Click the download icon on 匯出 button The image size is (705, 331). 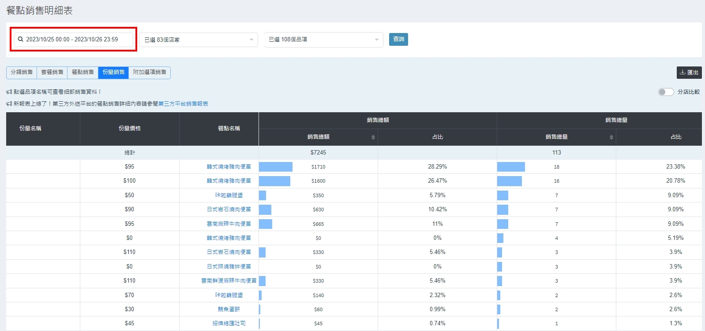[682, 72]
